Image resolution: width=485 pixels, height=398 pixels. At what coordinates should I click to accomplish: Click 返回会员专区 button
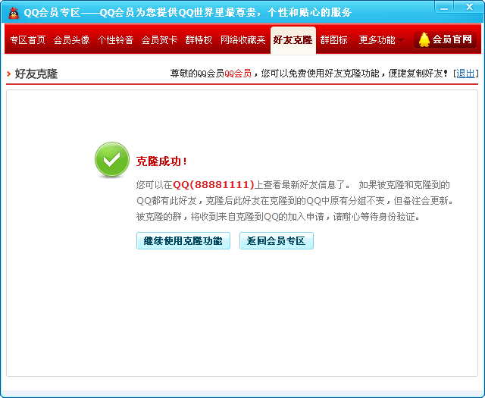click(x=276, y=240)
